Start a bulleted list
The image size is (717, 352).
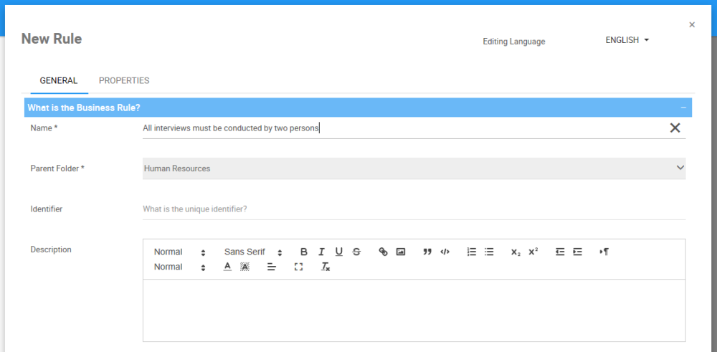coord(489,252)
